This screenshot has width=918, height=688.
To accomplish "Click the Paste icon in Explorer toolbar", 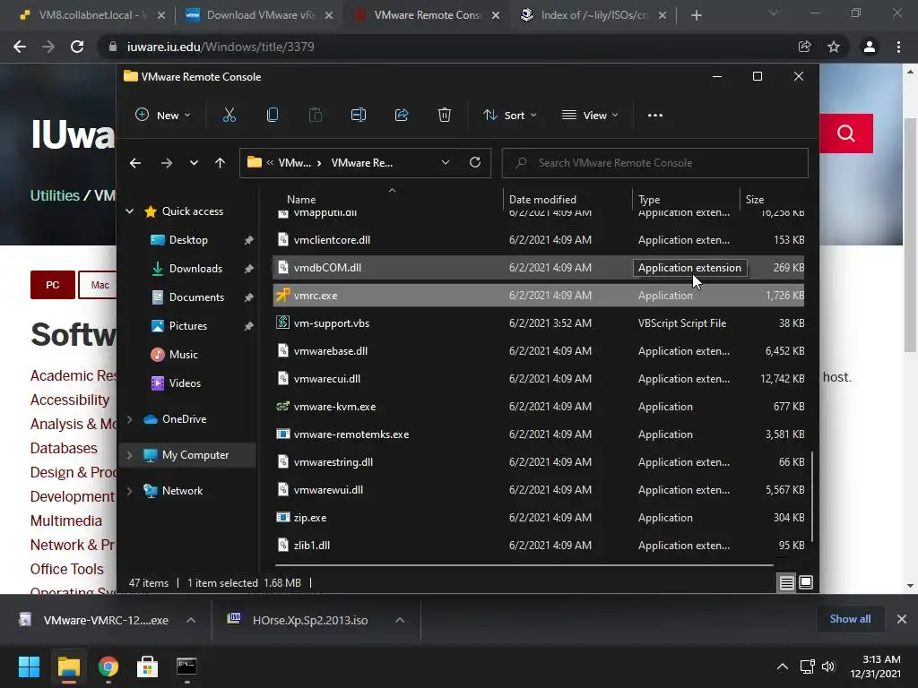I will [315, 116].
